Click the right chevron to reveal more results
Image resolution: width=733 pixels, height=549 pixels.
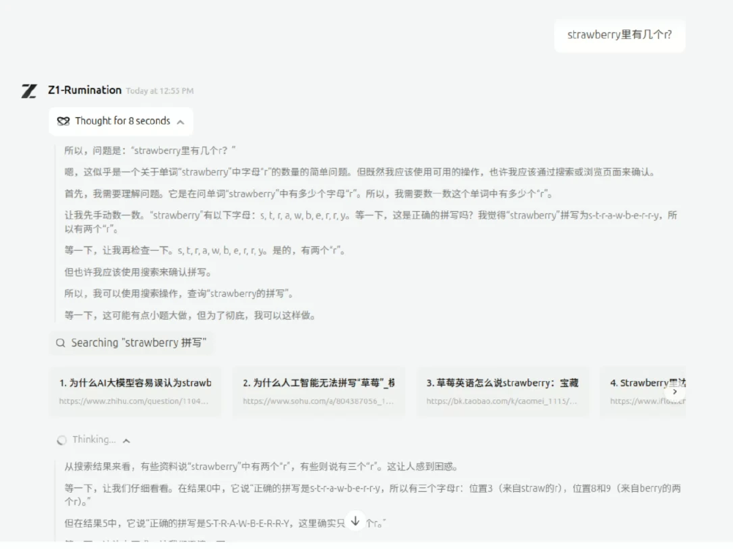675,392
